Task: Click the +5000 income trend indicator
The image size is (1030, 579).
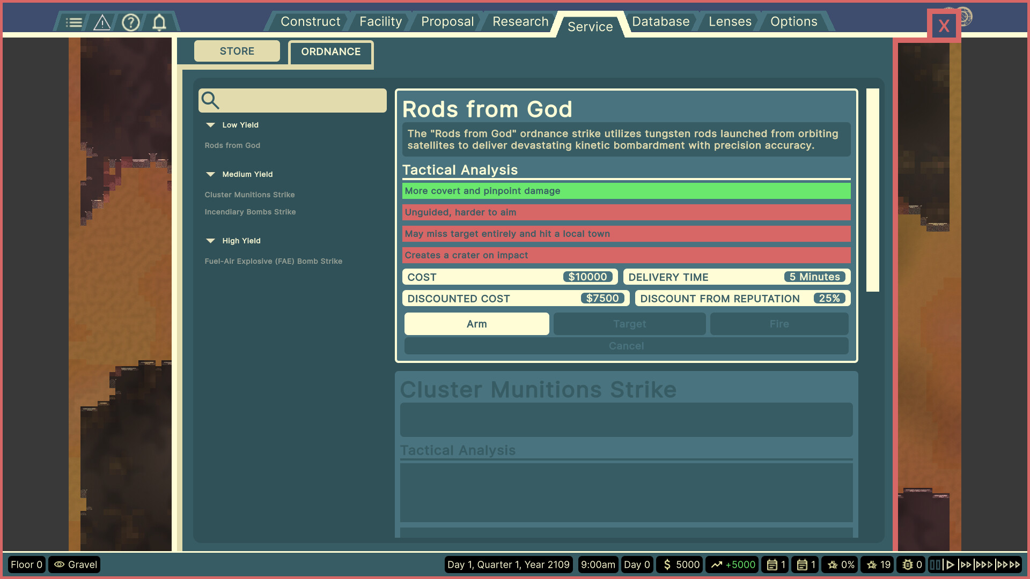Action: (x=732, y=565)
